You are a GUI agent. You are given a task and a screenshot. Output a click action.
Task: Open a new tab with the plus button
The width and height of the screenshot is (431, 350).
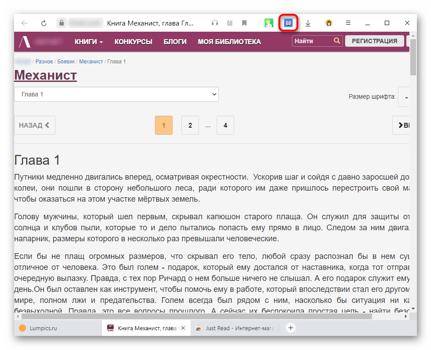click(291, 328)
